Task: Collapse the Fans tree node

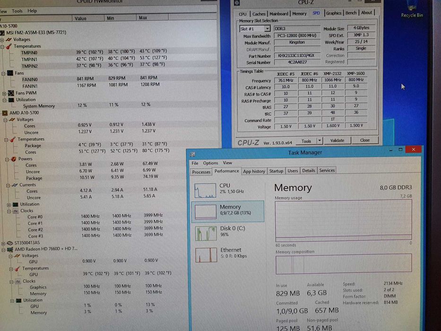Action: coord(3,74)
